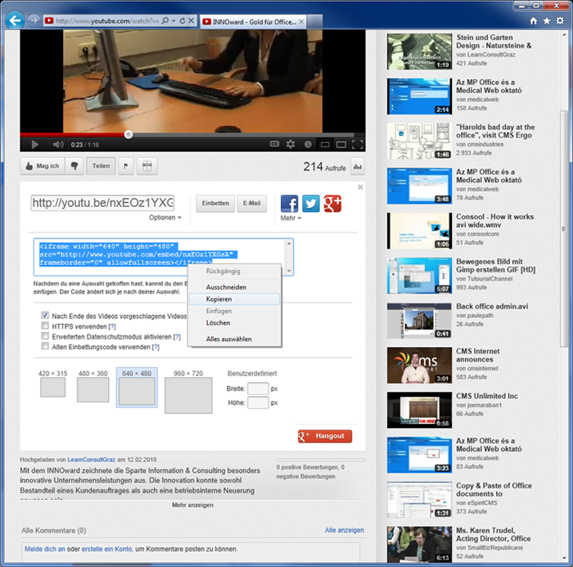Expand the Mehr sharing dropdown
Screen dimensions: 573x567
coord(291,218)
